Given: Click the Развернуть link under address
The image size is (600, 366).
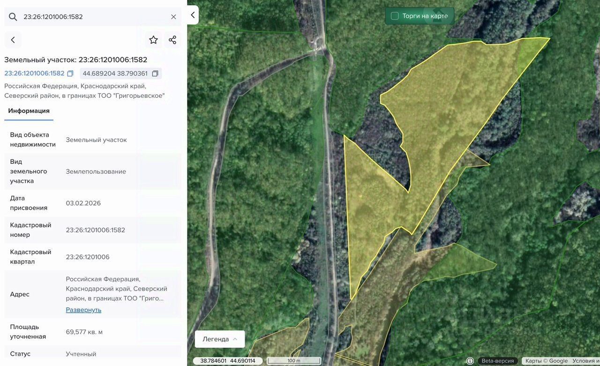Looking at the screenshot, I should (x=83, y=310).
